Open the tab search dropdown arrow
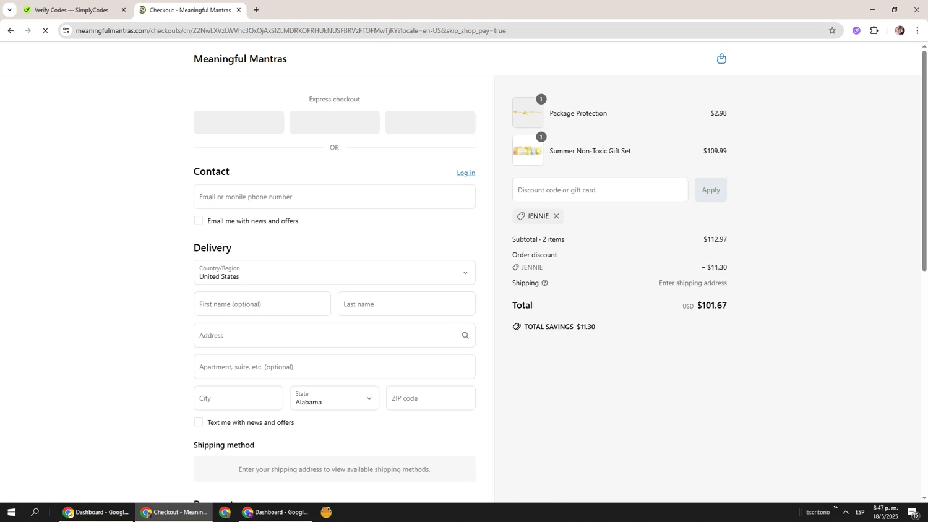 tap(9, 10)
